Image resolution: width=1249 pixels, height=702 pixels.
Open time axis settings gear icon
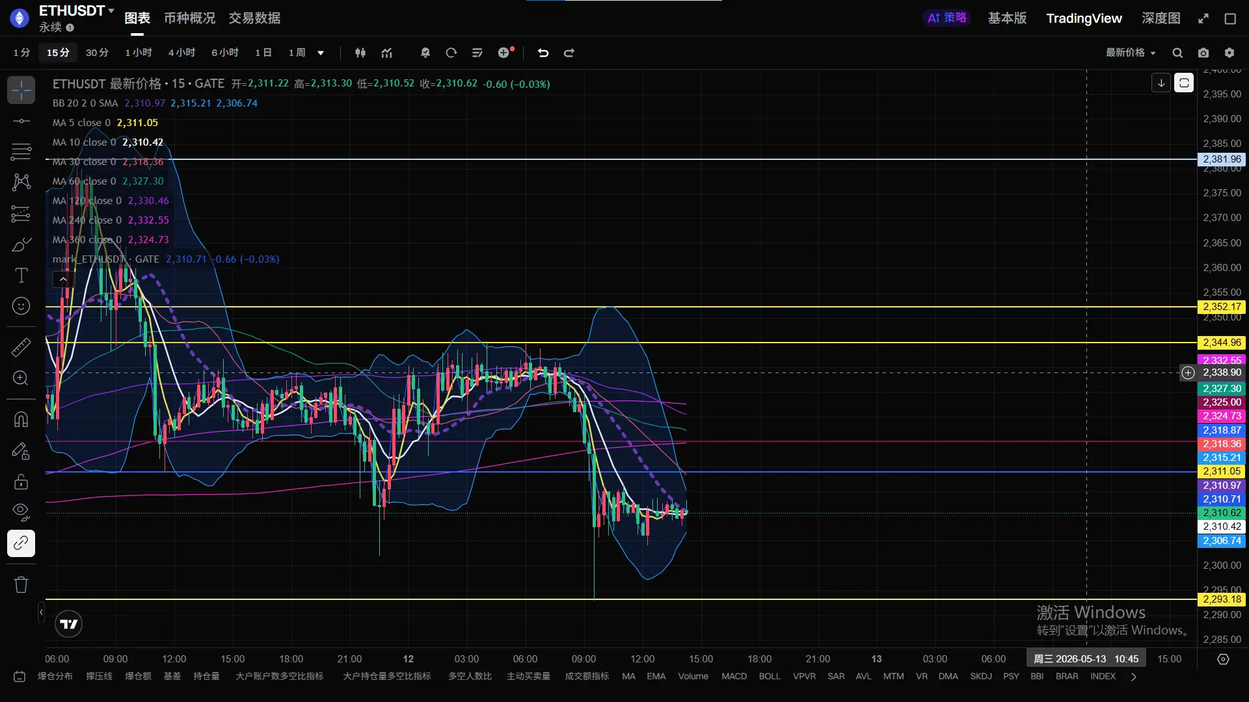(x=1223, y=659)
